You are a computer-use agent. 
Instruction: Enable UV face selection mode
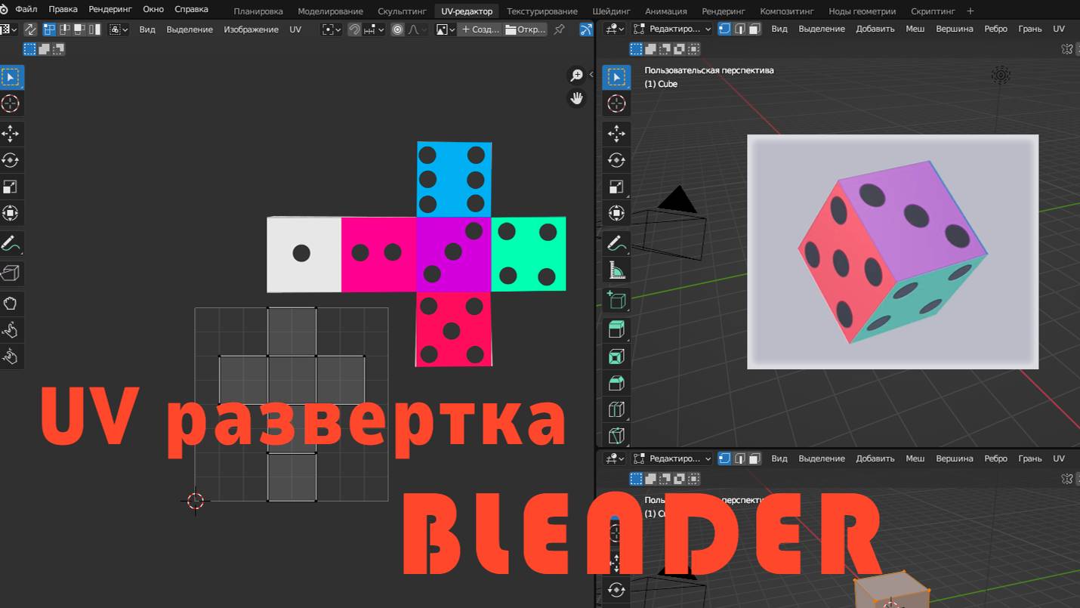click(79, 29)
